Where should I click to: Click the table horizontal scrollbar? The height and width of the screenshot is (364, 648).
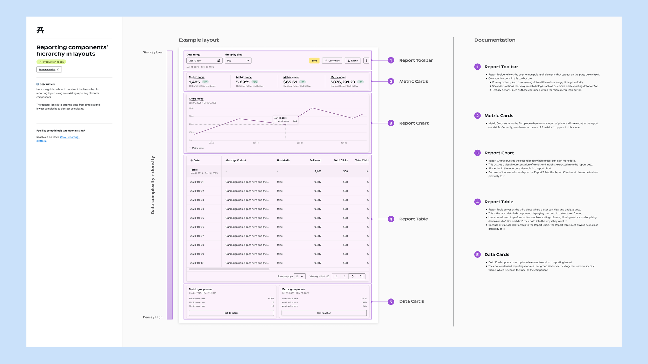[229, 269]
